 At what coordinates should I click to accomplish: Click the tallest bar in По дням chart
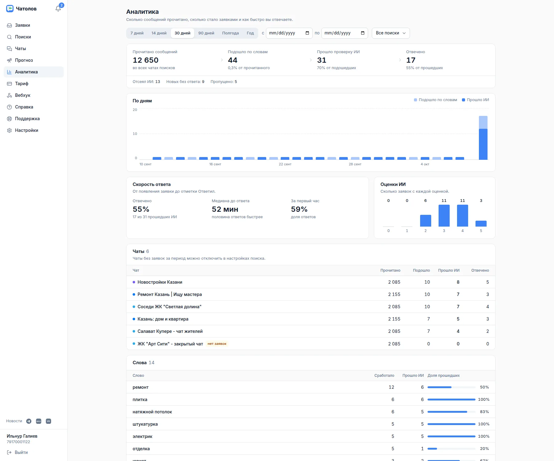[483, 138]
